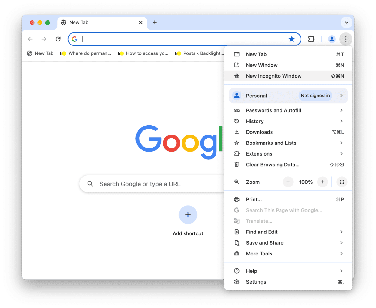The image size is (376, 308).
Task: Open the tab search dropdown arrow
Action: point(347,22)
